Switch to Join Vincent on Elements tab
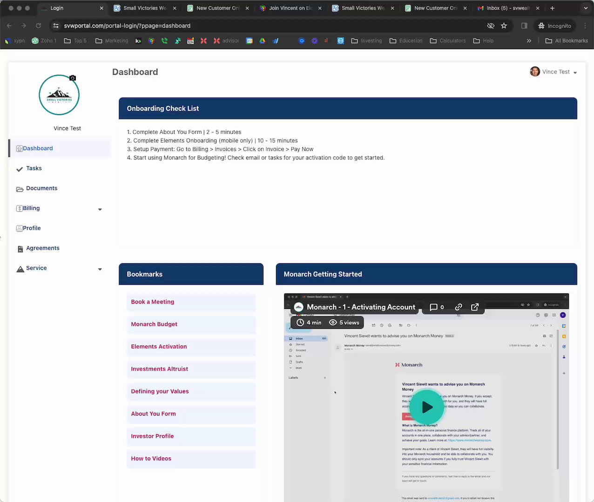This screenshot has width=594, height=502. tap(290, 8)
